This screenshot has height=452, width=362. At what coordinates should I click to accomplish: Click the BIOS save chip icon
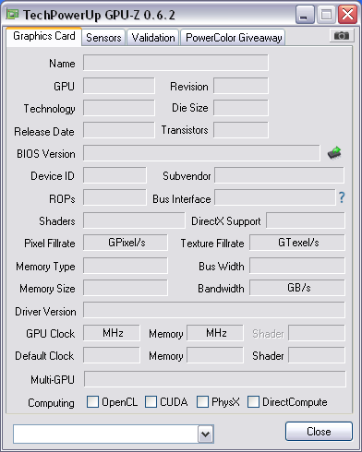[x=334, y=152]
